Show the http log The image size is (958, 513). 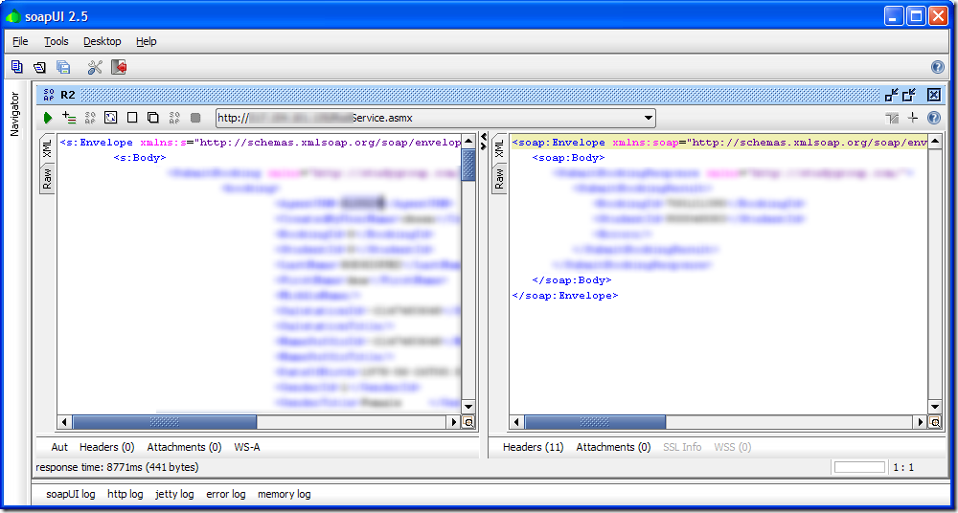click(125, 494)
